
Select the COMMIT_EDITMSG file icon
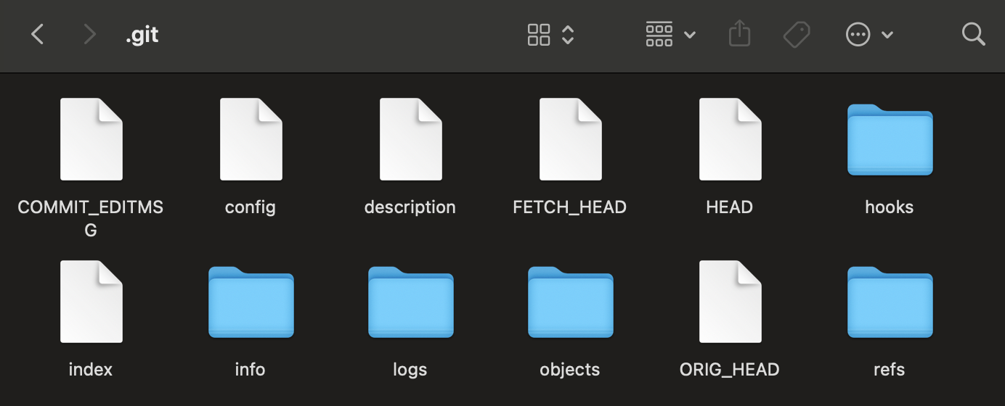[91, 139]
